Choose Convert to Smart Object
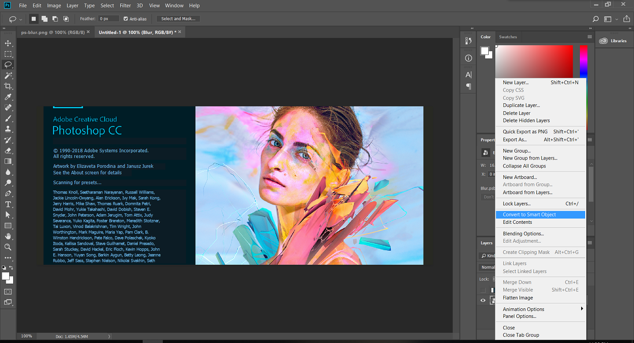Image resolution: width=634 pixels, height=343 pixels. pyautogui.click(x=541, y=215)
